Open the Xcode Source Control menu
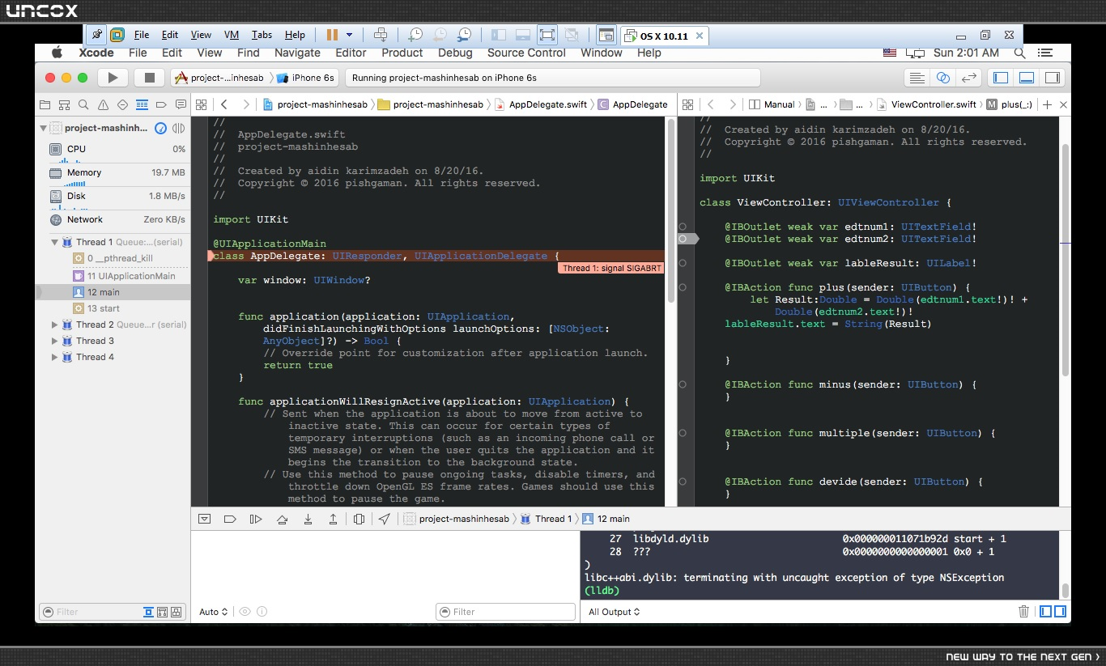 [x=526, y=53]
